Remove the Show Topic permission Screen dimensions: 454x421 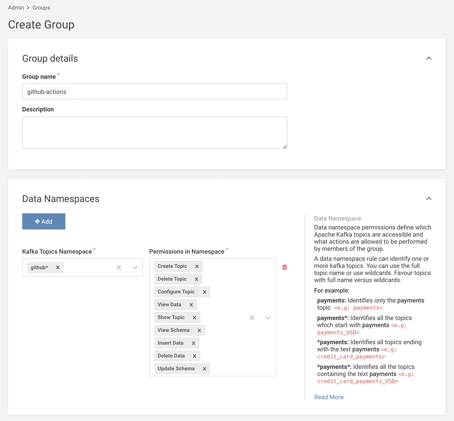(x=194, y=317)
